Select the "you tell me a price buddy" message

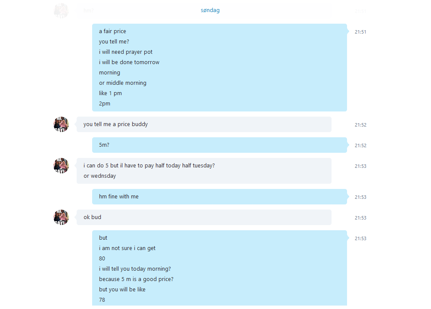115,124
